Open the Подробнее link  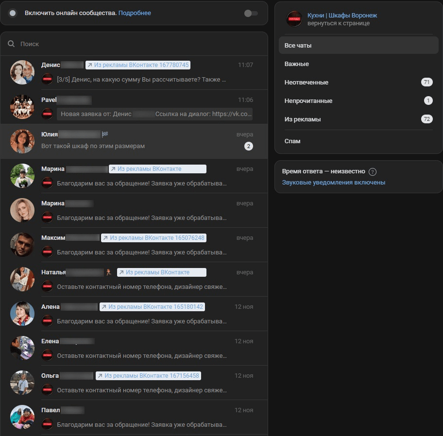135,13
